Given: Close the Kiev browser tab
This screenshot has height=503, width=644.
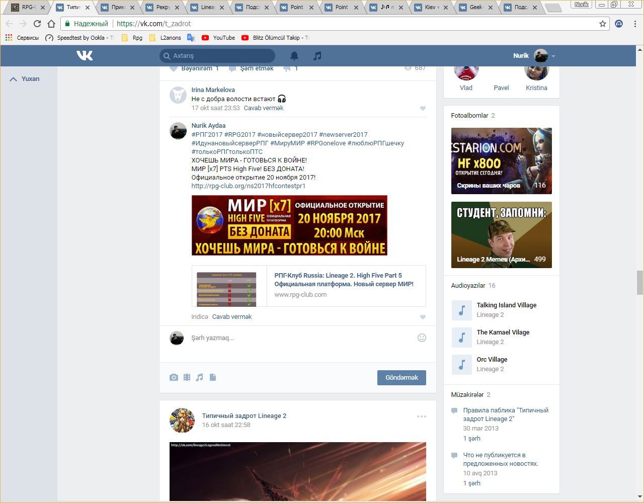Looking at the screenshot, I should pos(446,8).
